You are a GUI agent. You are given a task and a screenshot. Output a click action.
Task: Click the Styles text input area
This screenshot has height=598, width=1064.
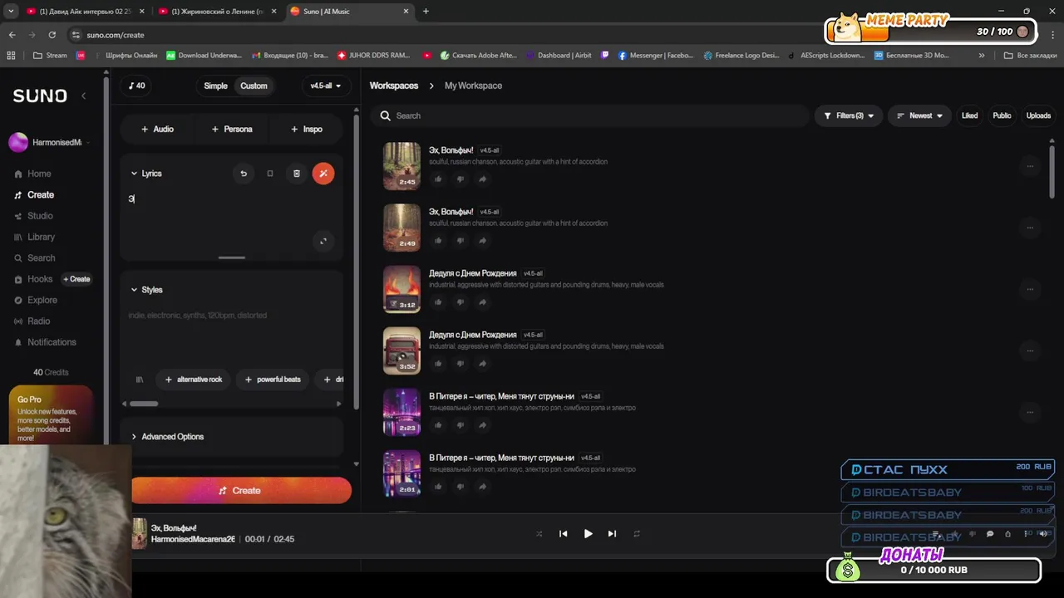[231, 332]
